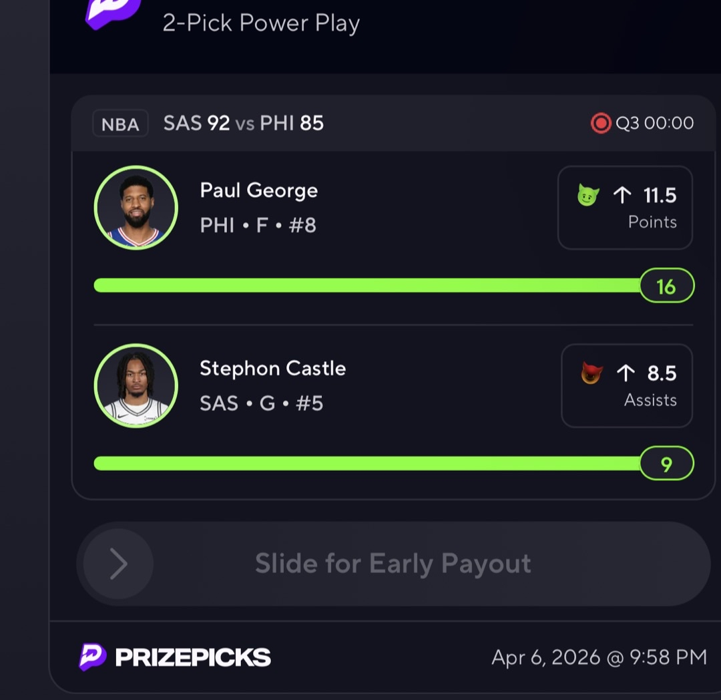Click the purple PrizePicks logo at top

coord(112,12)
